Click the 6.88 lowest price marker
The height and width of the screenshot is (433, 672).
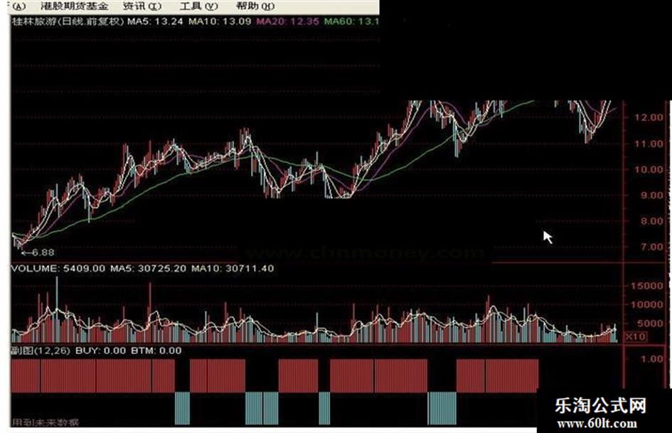point(38,252)
